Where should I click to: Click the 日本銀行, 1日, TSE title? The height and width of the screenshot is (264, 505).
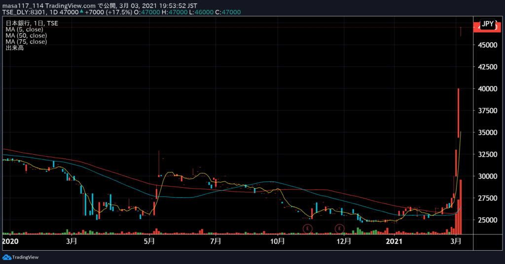pos(32,23)
